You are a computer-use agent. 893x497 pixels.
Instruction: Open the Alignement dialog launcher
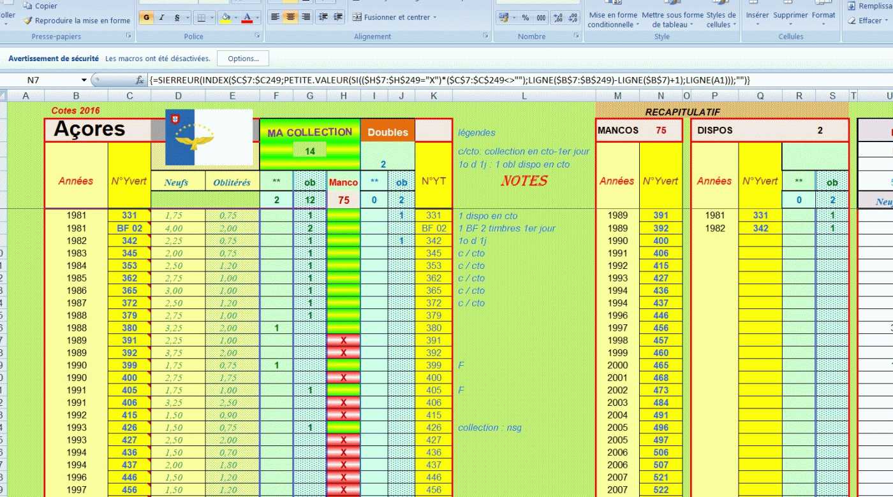click(486, 36)
